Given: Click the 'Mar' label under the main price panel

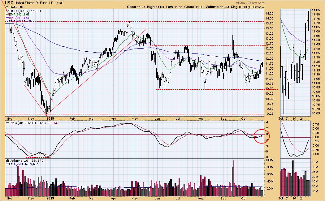Looking at the screenshot, I should pyautogui.click(x=92, y=119).
